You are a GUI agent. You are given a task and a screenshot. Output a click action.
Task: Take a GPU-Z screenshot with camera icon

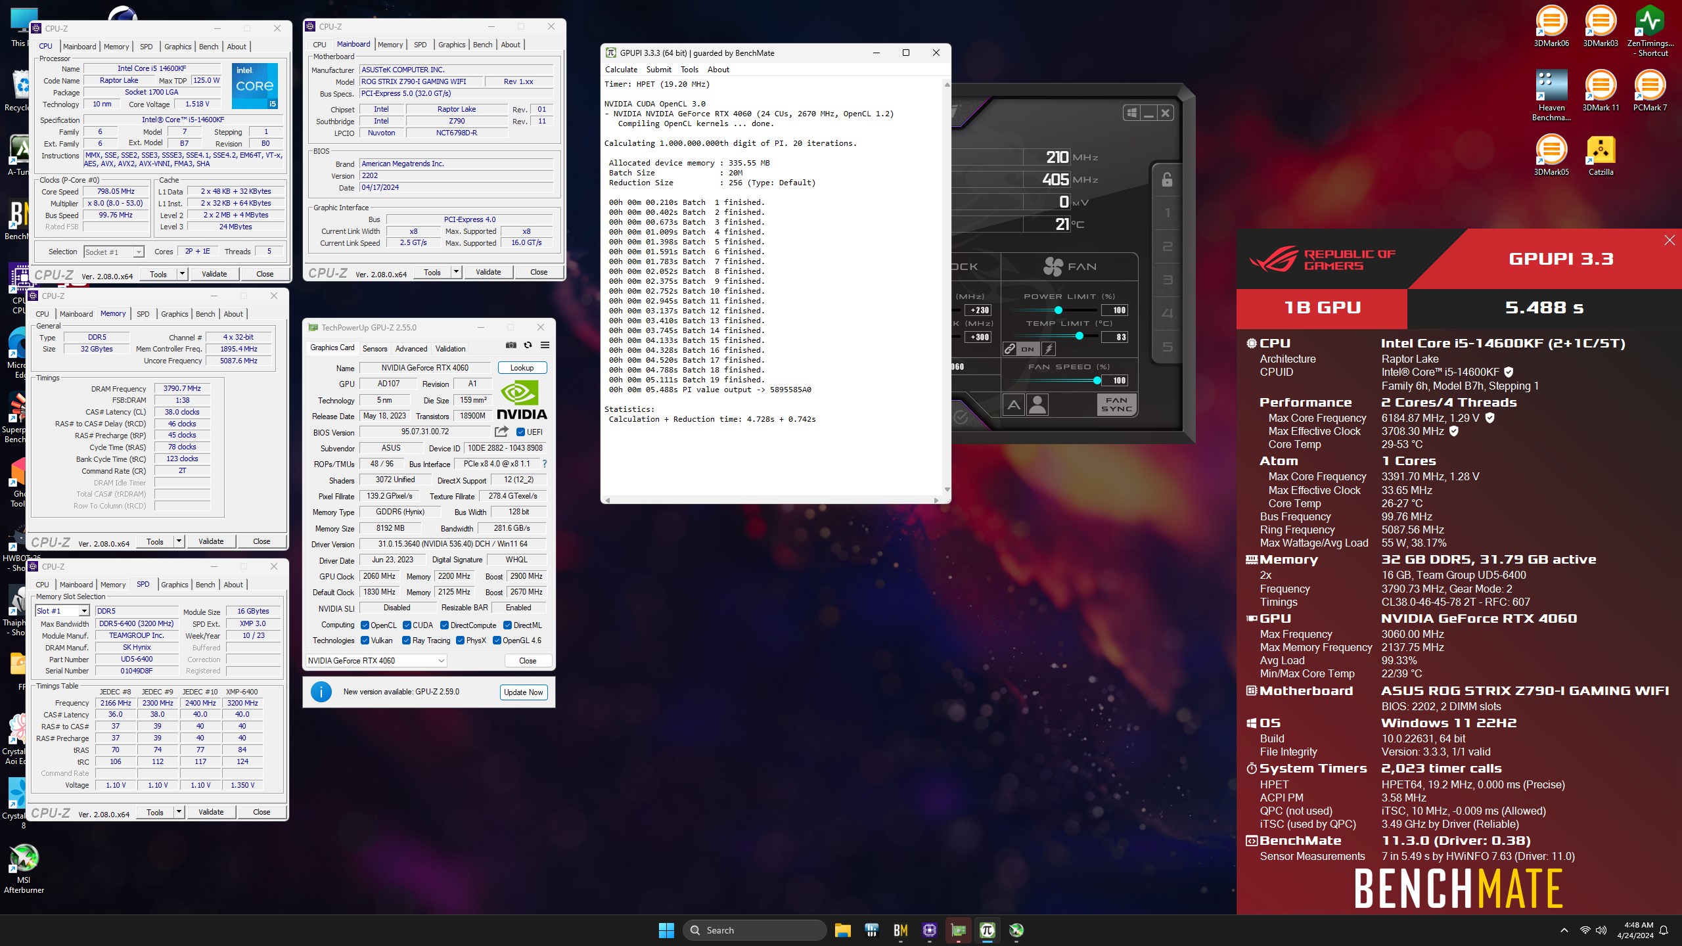tap(511, 345)
